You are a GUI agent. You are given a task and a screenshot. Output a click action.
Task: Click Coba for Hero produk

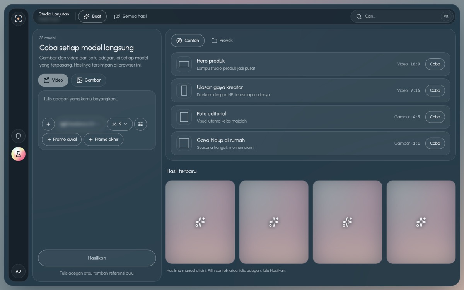(435, 64)
